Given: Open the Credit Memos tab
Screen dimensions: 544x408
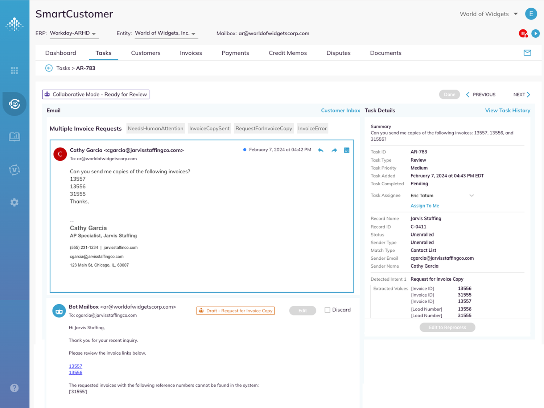Looking at the screenshot, I should [288, 53].
